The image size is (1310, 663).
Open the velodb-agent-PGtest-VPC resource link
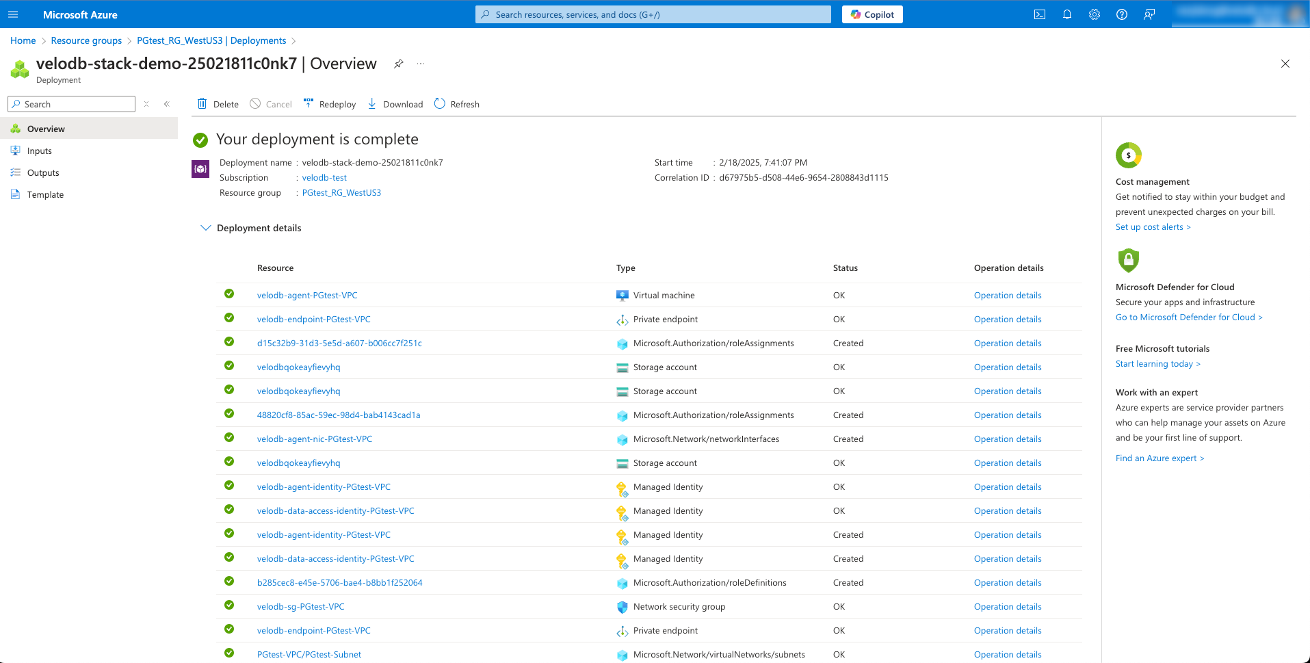[307, 296]
